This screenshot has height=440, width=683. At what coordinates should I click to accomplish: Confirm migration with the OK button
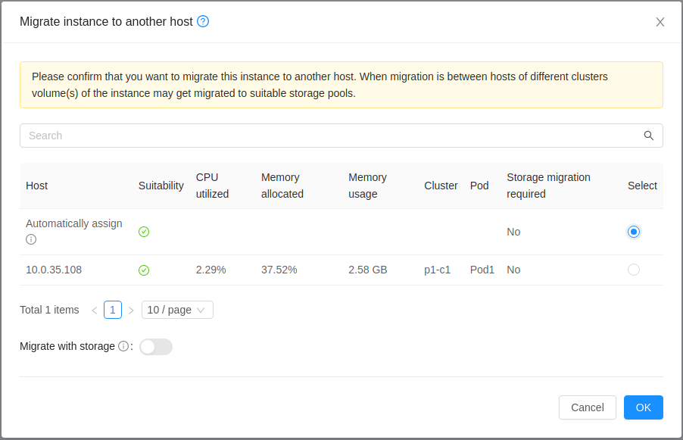coord(644,407)
